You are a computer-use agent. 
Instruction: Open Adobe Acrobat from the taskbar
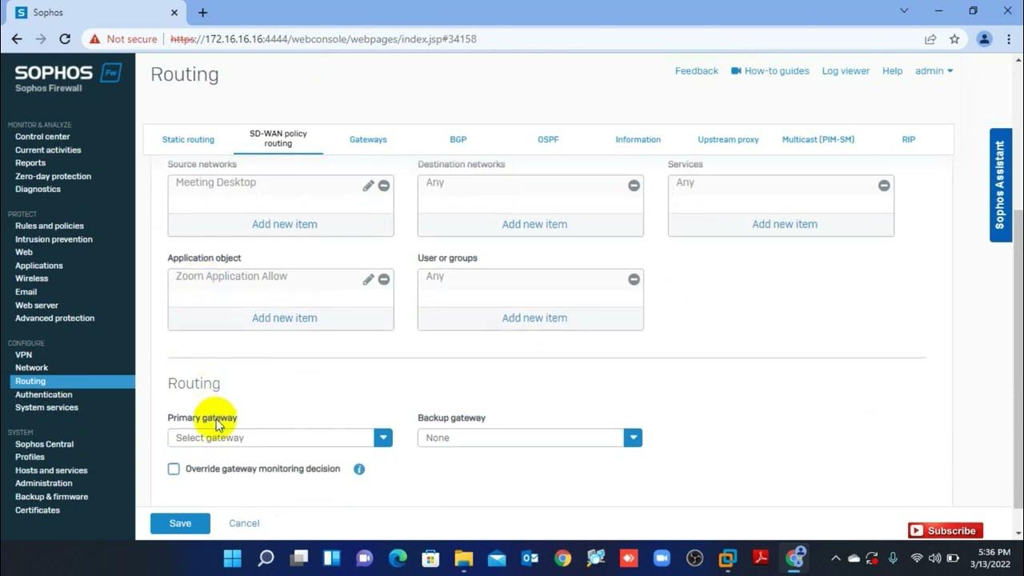[x=761, y=558]
